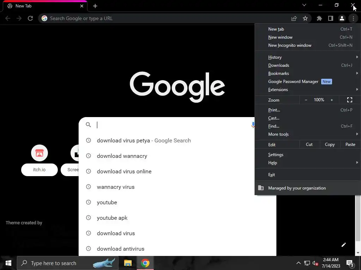Click the itch.io shortcut label
This screenshot has width=361, height=270.
39,170
